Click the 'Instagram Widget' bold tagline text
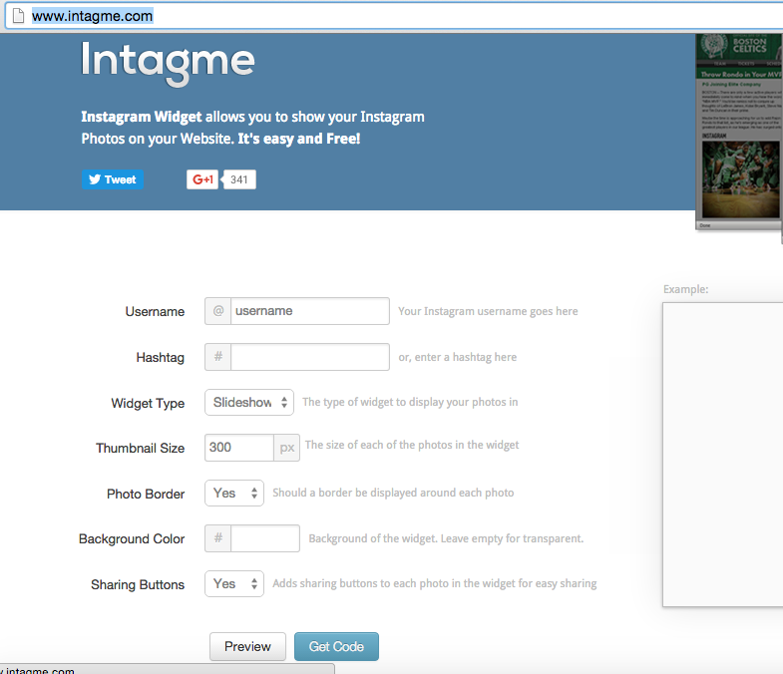 [x=142, y=117]
